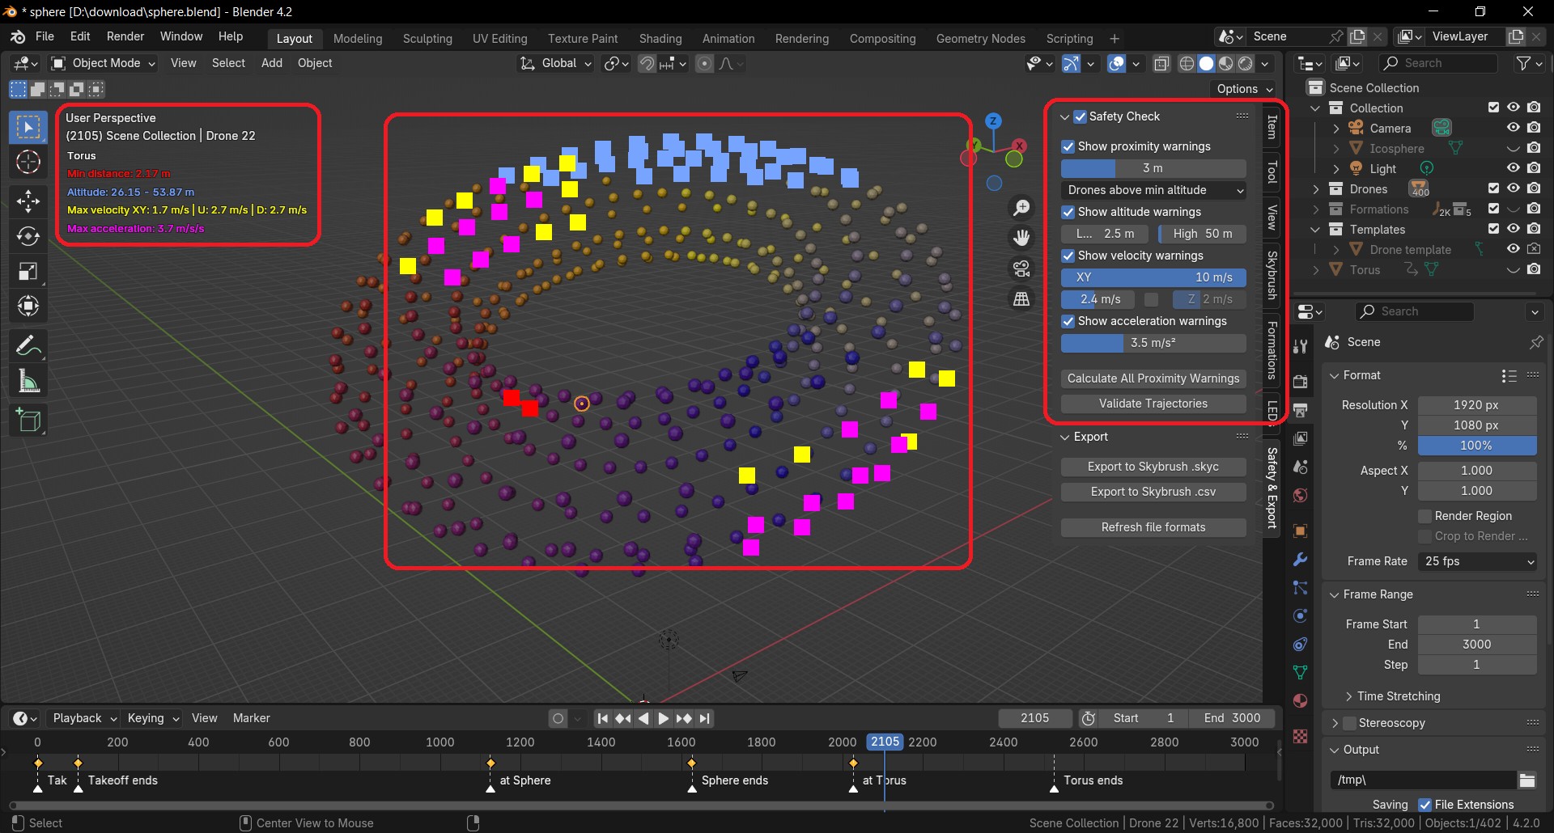Open the Object Mode dropdown
This screenshot has height=833, width=1554.
tap(103, 63)
